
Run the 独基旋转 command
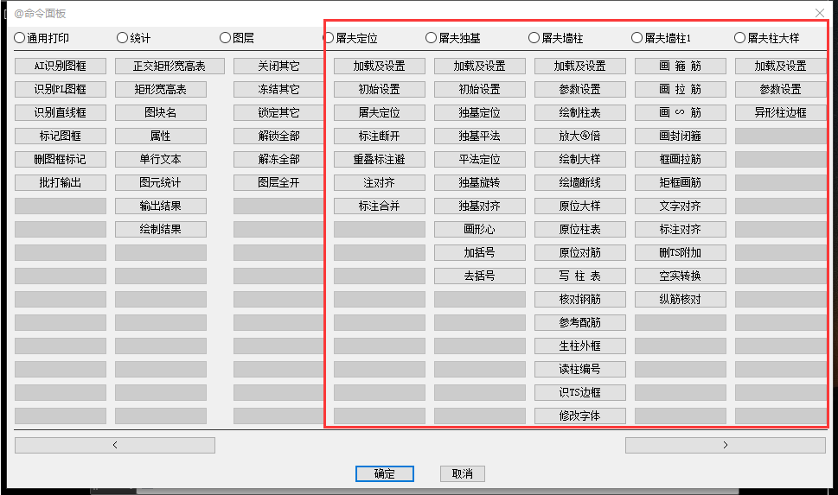[480, 183]
